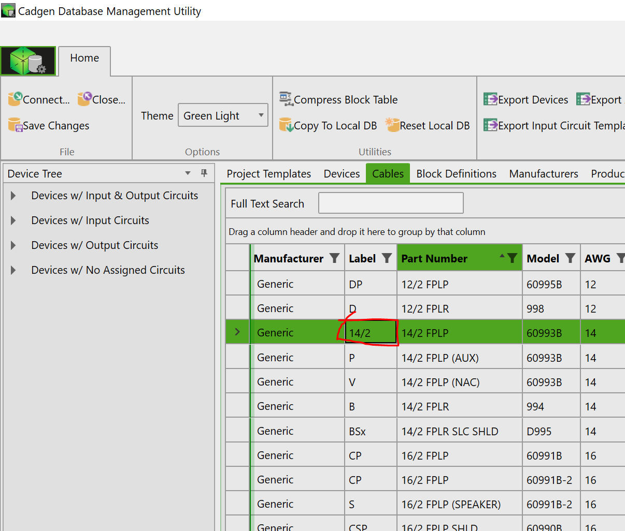Sort by the Part Number column header
This screenshot has width=625, height=531.
[434, 258]
